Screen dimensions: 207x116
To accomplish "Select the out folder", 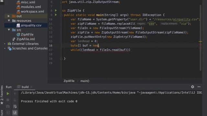I will point(19,16).
